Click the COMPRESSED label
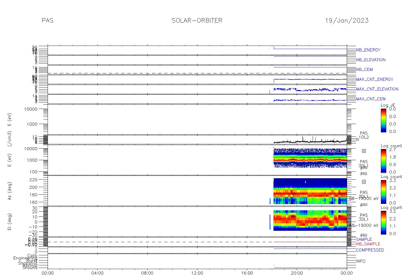Viewport: 409px width, 275px height. pyautogui.click(x=370, y=250)
